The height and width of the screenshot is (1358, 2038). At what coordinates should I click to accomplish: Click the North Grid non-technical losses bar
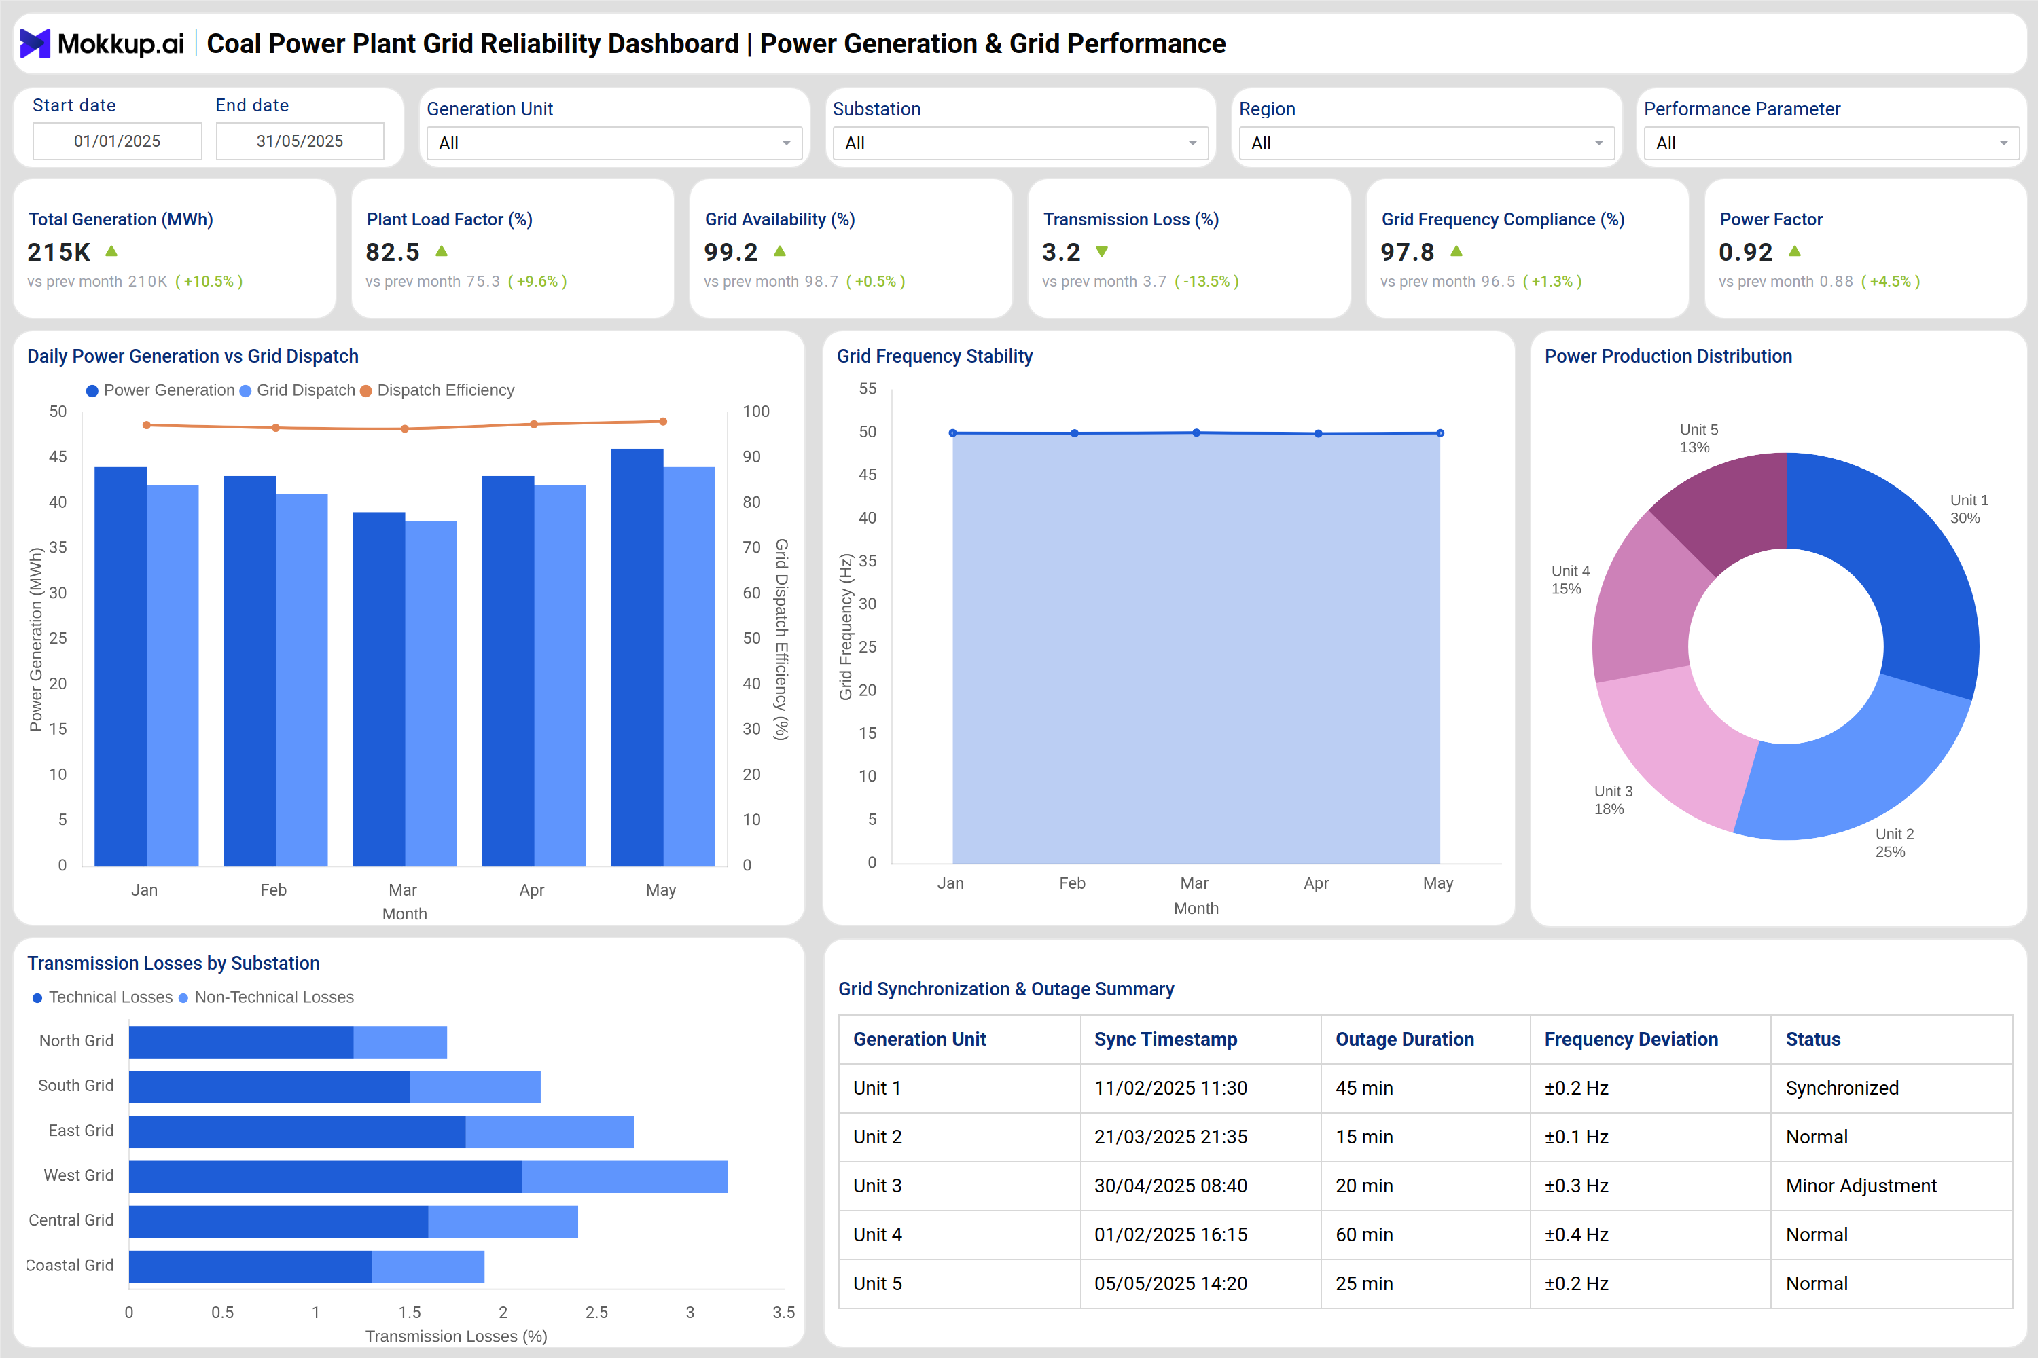tap(400, 1042)
